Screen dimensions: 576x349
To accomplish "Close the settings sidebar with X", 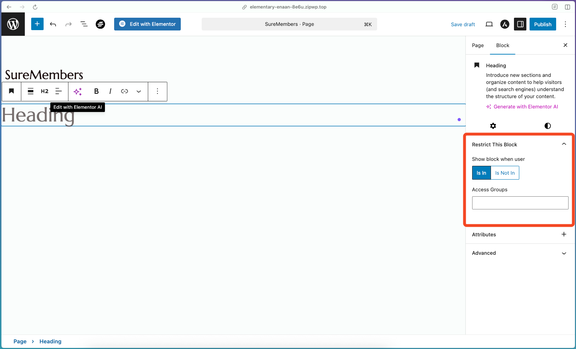I will 565,45.
